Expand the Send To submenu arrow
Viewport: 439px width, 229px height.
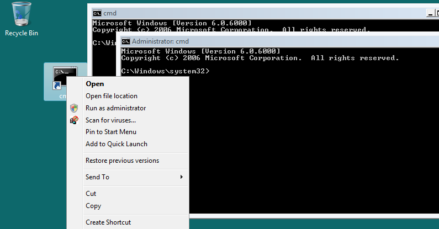[x=182, y=177]
